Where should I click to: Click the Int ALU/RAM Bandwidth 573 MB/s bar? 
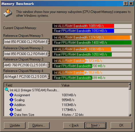(92, 61)
